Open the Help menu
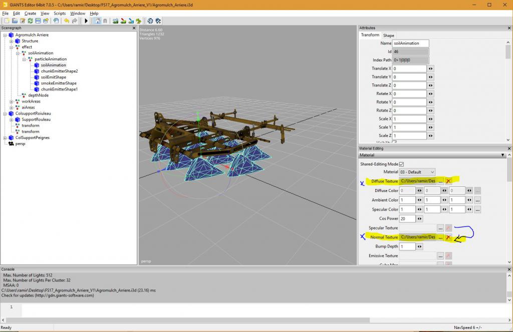Viewport: 513px width, 332px height. [x=94, y=13]
